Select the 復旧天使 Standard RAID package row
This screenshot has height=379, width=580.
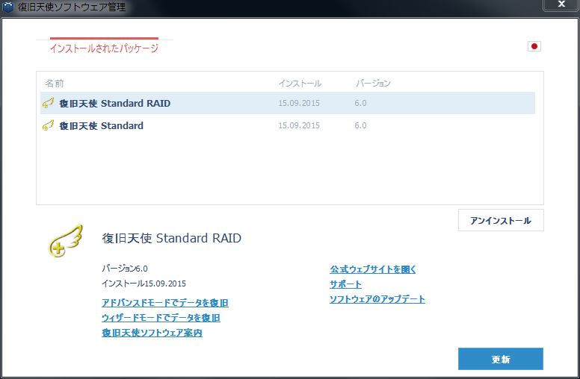tap(288, 103)
